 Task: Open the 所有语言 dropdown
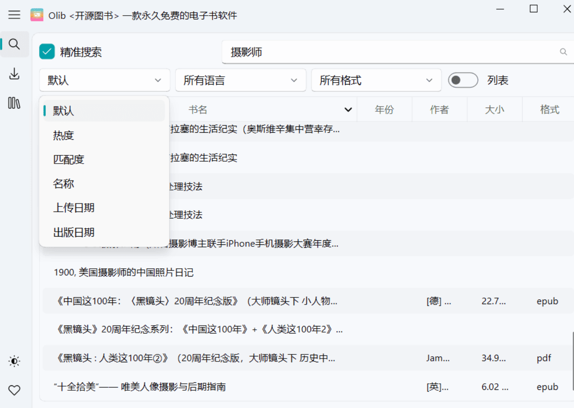(241, 80)
